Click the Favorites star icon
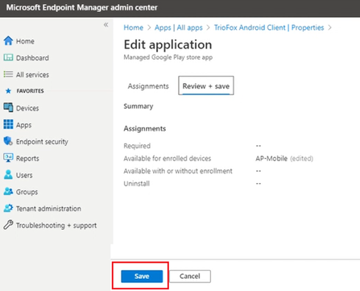 8,91
